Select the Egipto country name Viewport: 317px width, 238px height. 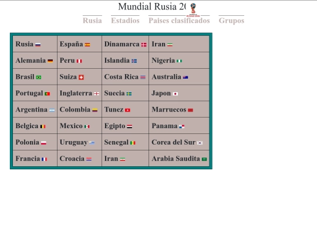115,126
